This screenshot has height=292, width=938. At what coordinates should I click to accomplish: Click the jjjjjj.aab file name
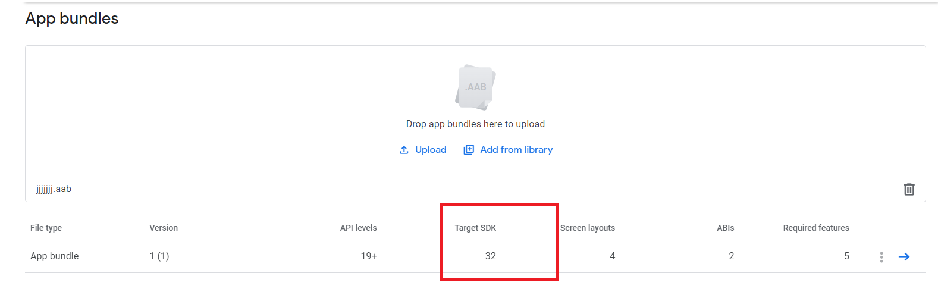pyautogui.click(x=54, y=189)
